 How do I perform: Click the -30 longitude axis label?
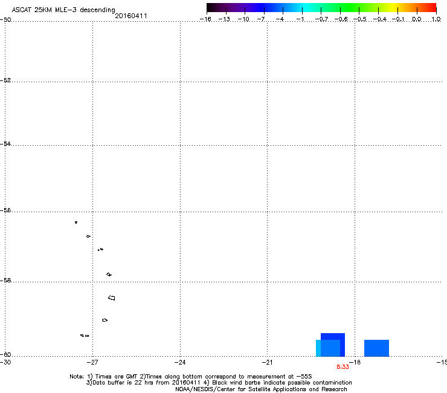point(5,362)
